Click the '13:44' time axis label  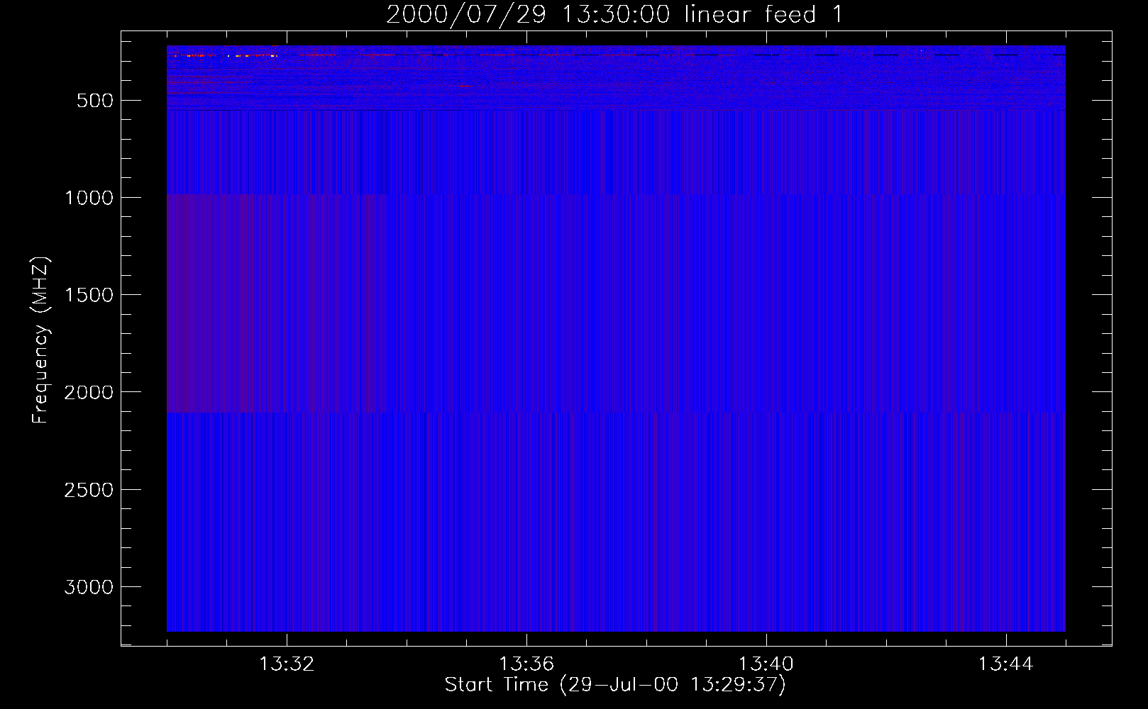pos(1005,664)
